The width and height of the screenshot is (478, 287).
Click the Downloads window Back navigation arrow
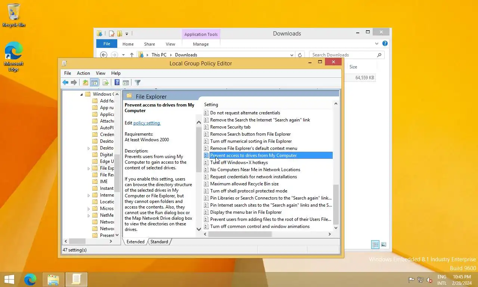click(104, 55)
